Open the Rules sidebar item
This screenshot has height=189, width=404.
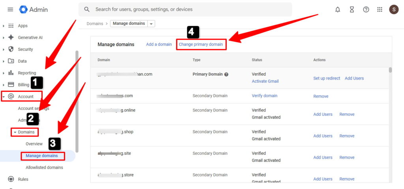[x=23, y=179]
